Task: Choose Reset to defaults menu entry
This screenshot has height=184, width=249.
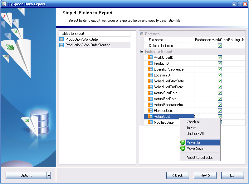Action: point(199,157)
